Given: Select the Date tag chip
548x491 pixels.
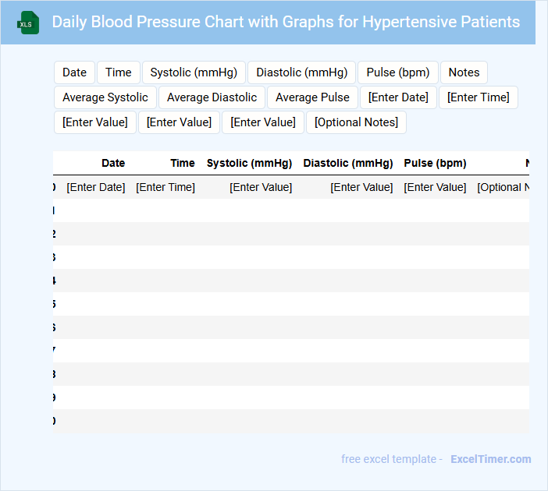Looking at the screenshot, I should 74,72.
